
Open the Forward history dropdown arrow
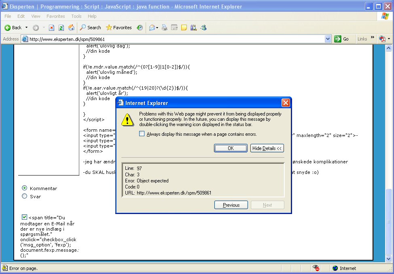[x=44, y=28]
